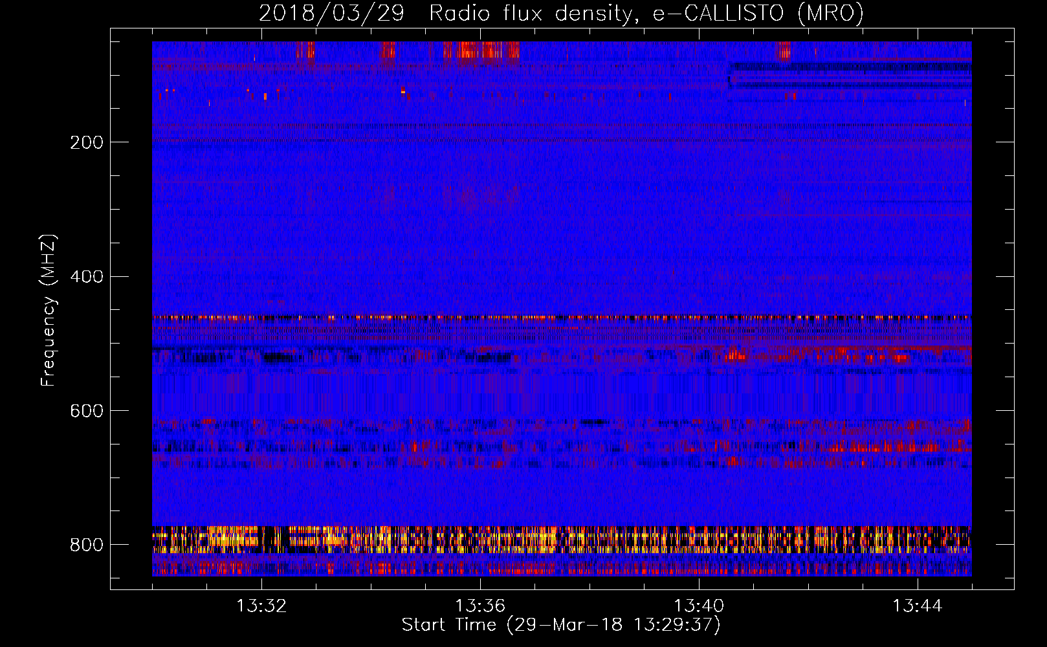Click the 13:40 time tick label
The image size is (1047, 647).
pos(699,606)
